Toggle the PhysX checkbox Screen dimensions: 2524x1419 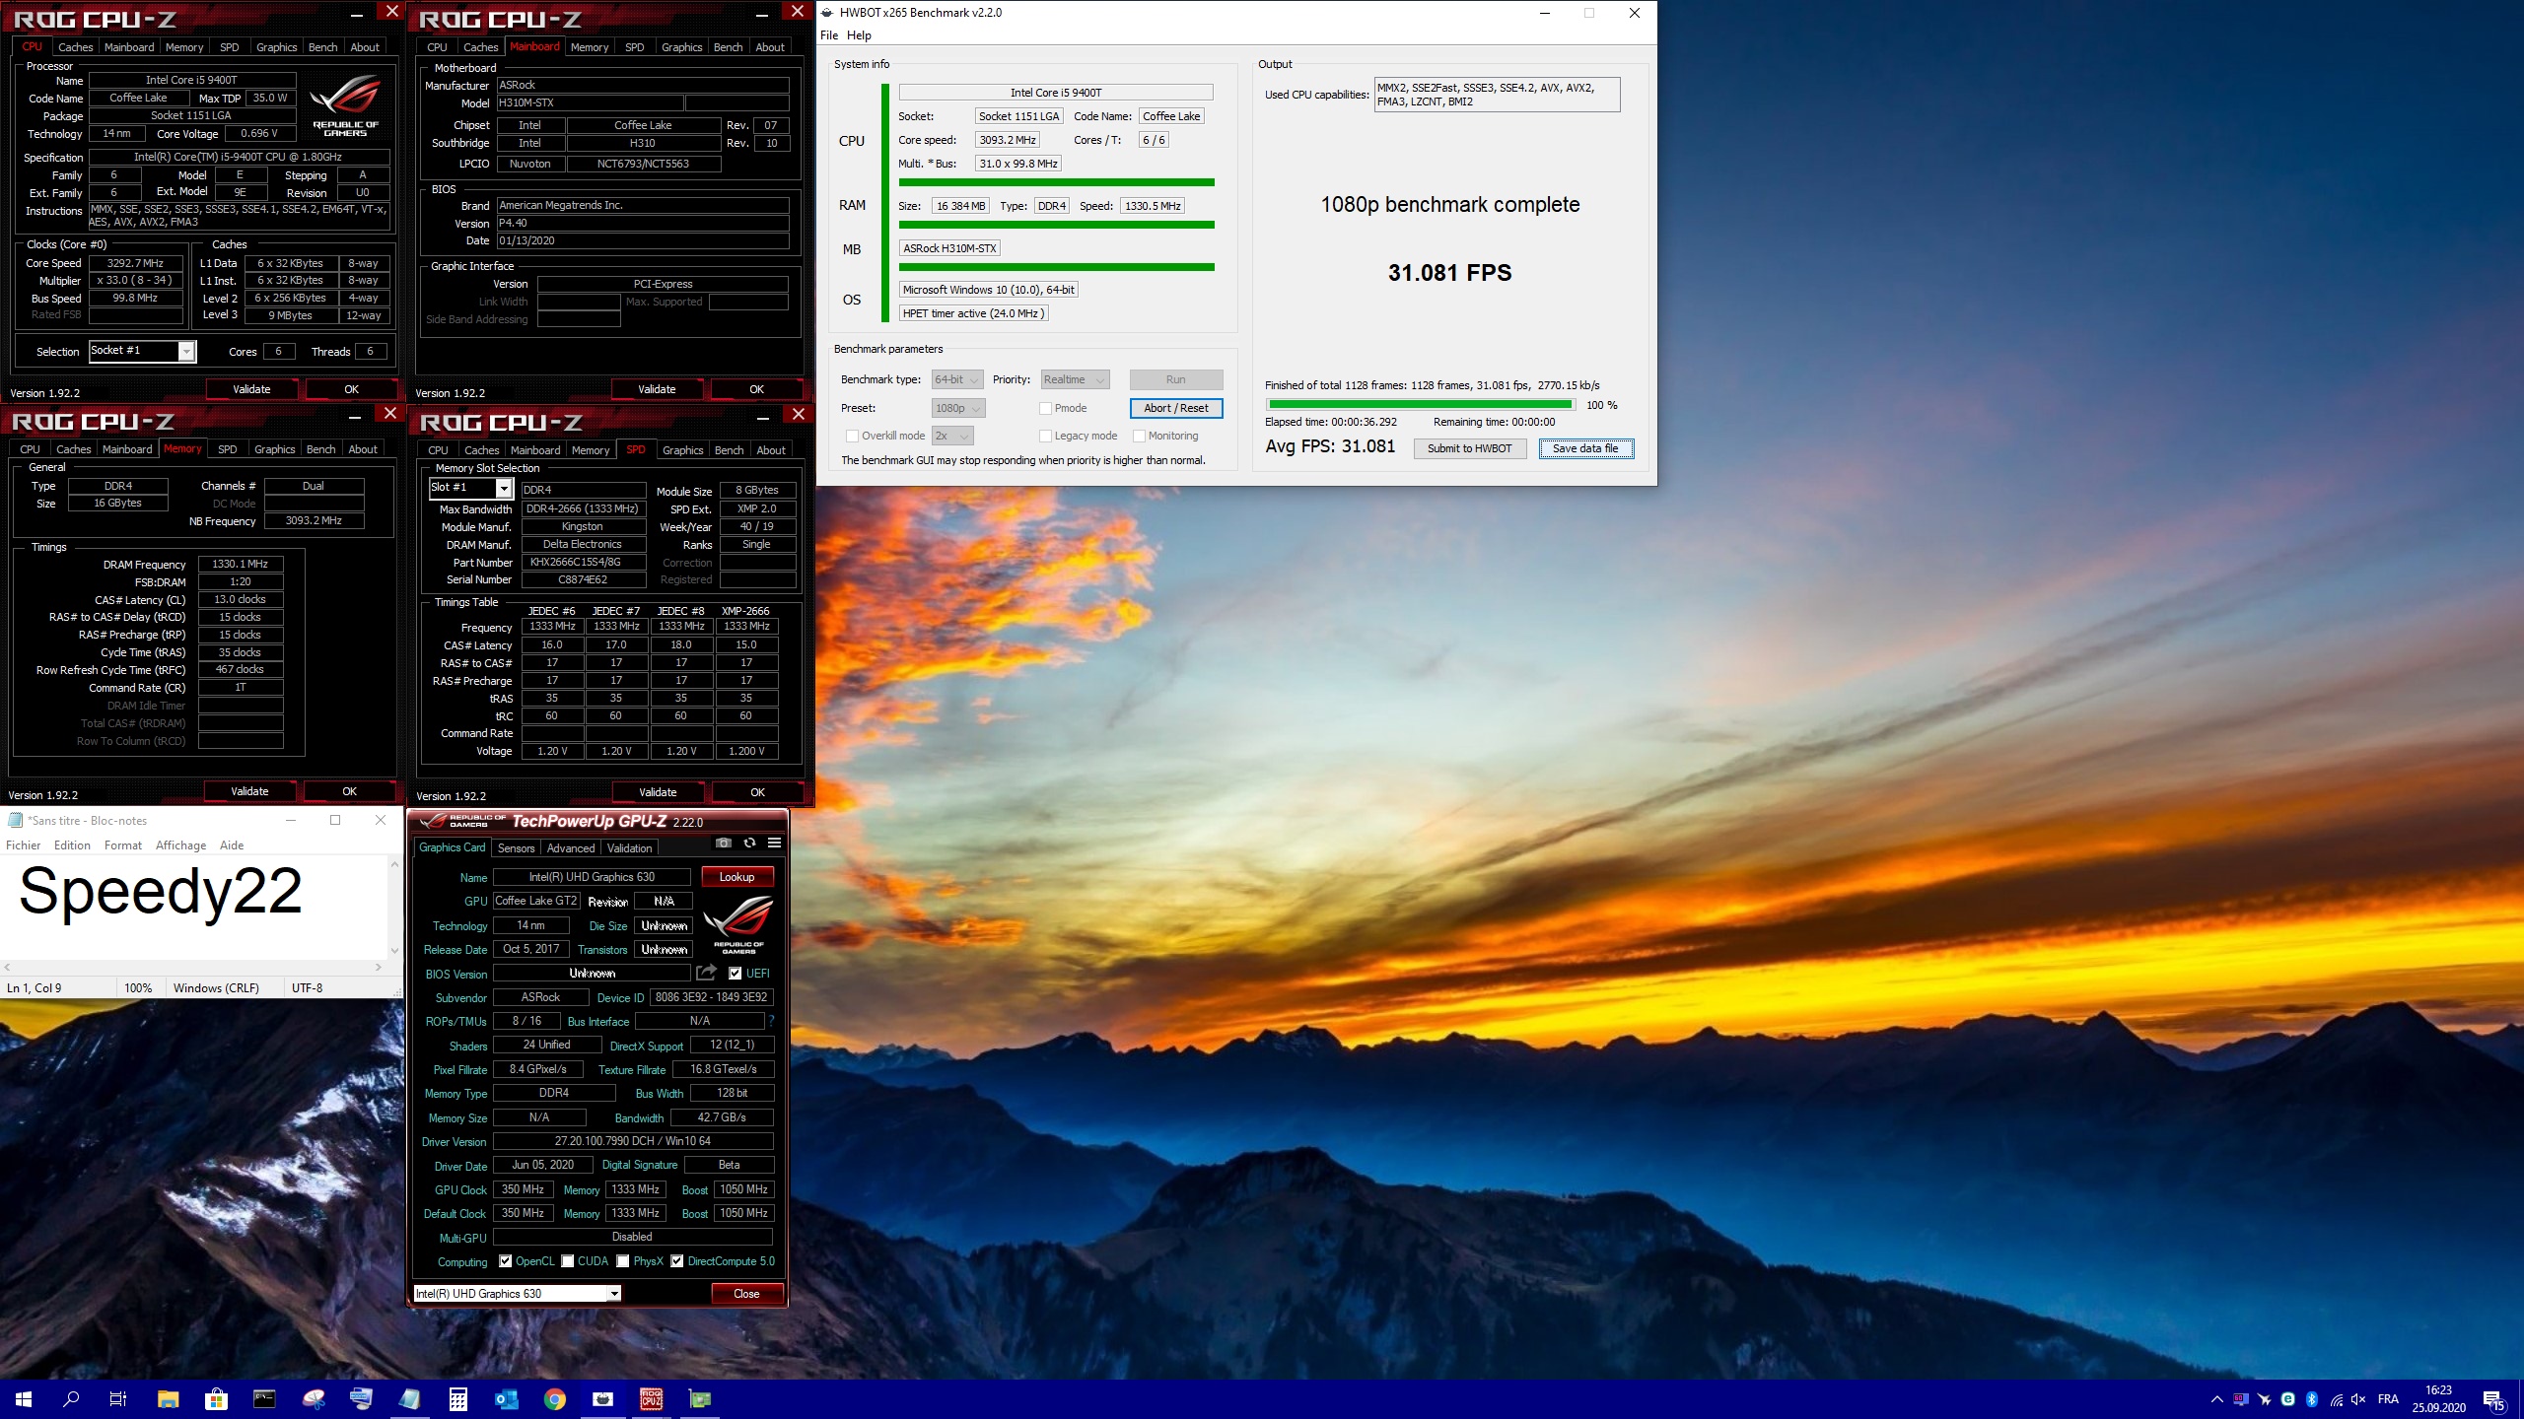point(623,1261)
